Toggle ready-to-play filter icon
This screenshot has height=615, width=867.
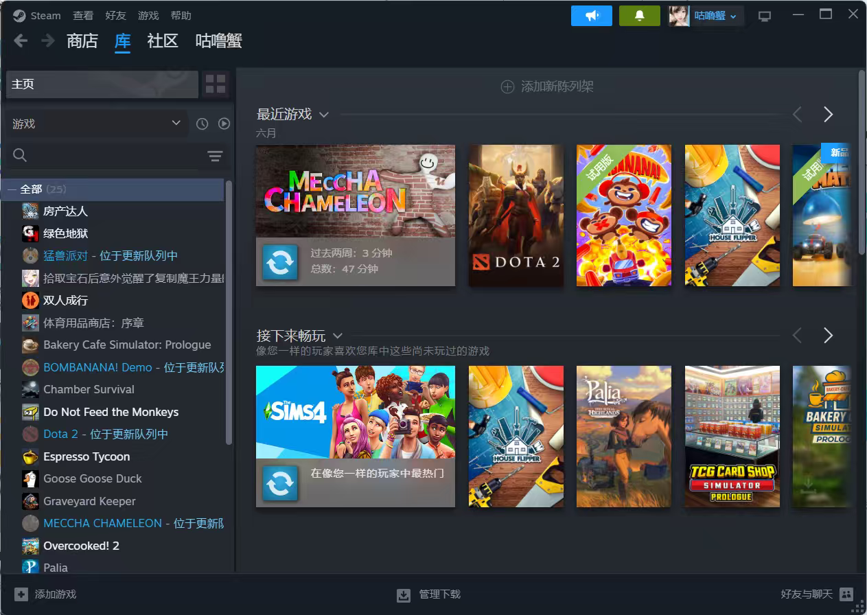[x=224, y=124]
